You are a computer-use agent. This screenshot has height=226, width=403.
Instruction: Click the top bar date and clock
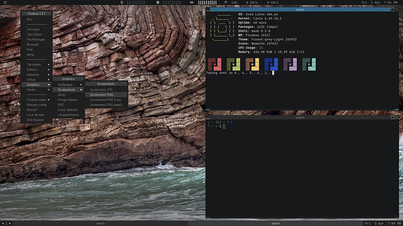coord(379,2)
